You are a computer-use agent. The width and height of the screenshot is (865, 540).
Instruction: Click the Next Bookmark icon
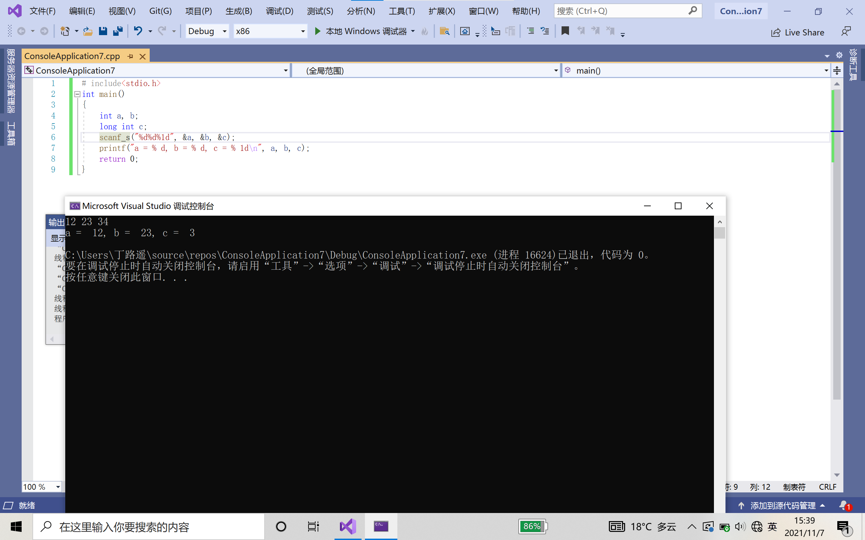(x=595, y=31)
